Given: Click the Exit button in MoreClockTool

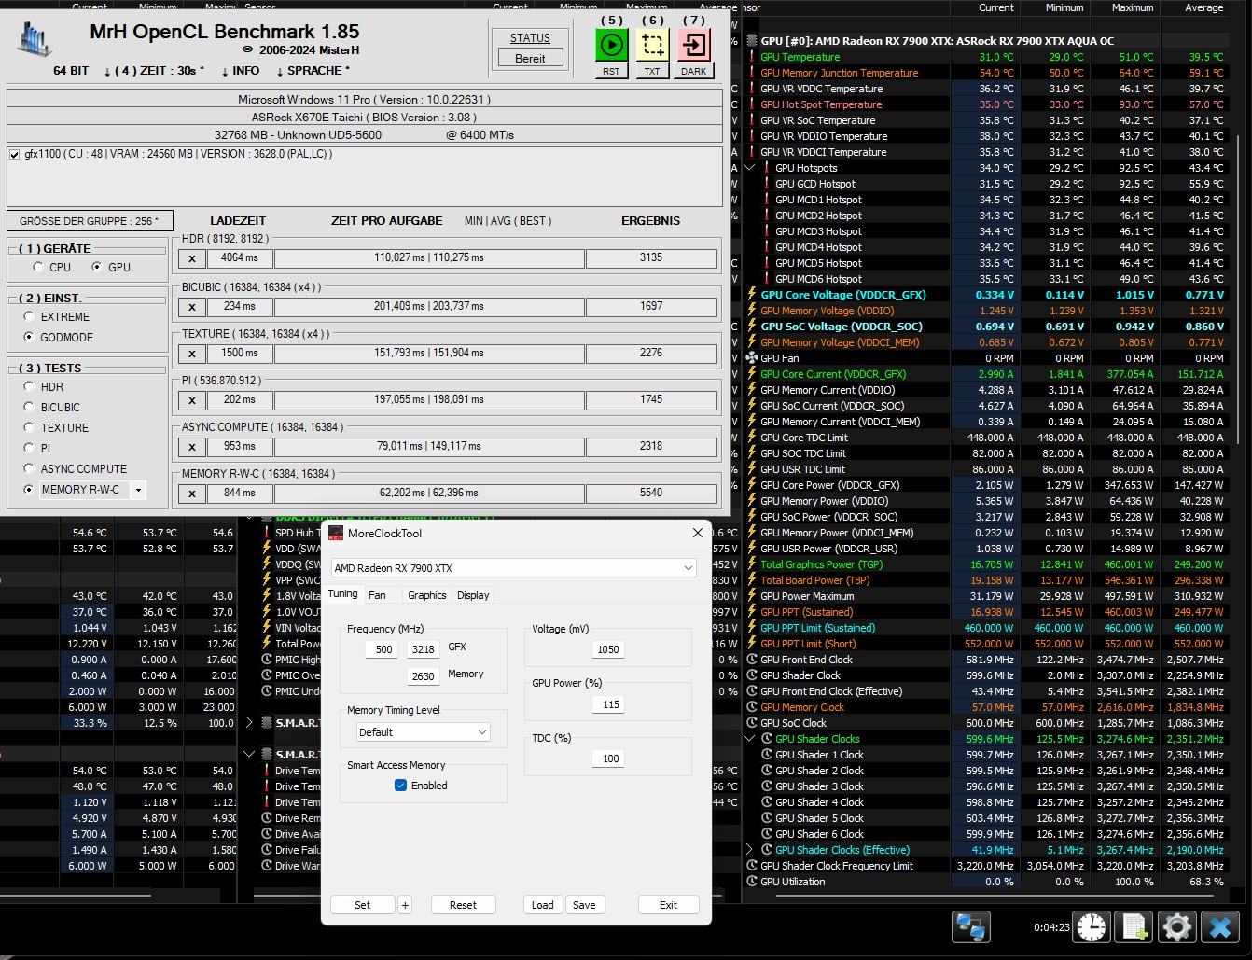Looking at the screenshot, I should pyautogui.click(x=668, y=905).
